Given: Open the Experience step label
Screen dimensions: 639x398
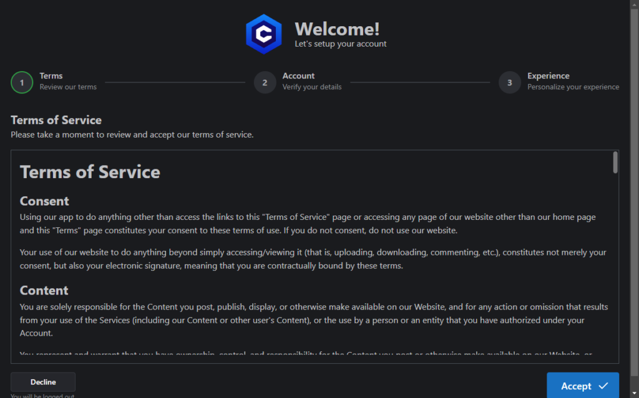Looking at the screenshot, I should [x=548, y=76].
